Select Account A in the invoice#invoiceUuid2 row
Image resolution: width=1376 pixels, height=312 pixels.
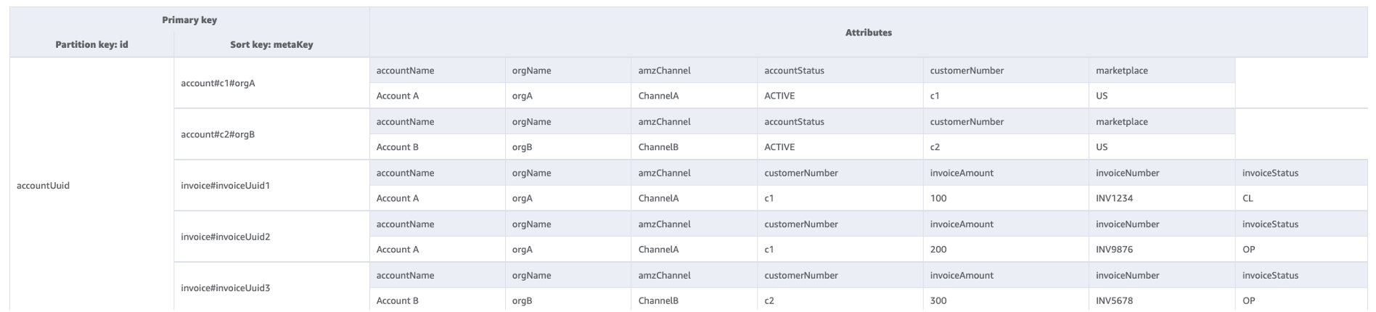click(x=397, y=250)
